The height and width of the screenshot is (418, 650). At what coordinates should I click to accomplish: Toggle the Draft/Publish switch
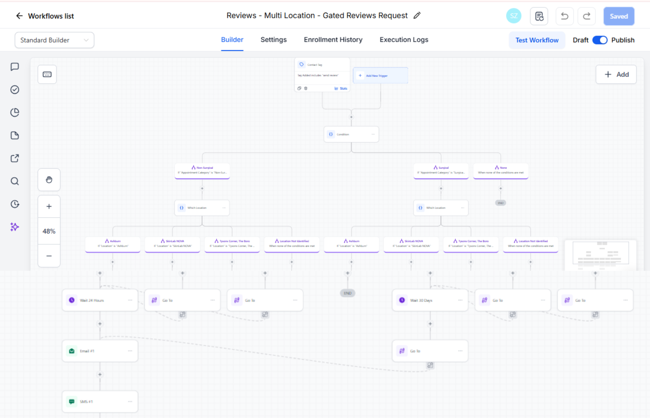(600, 40)
